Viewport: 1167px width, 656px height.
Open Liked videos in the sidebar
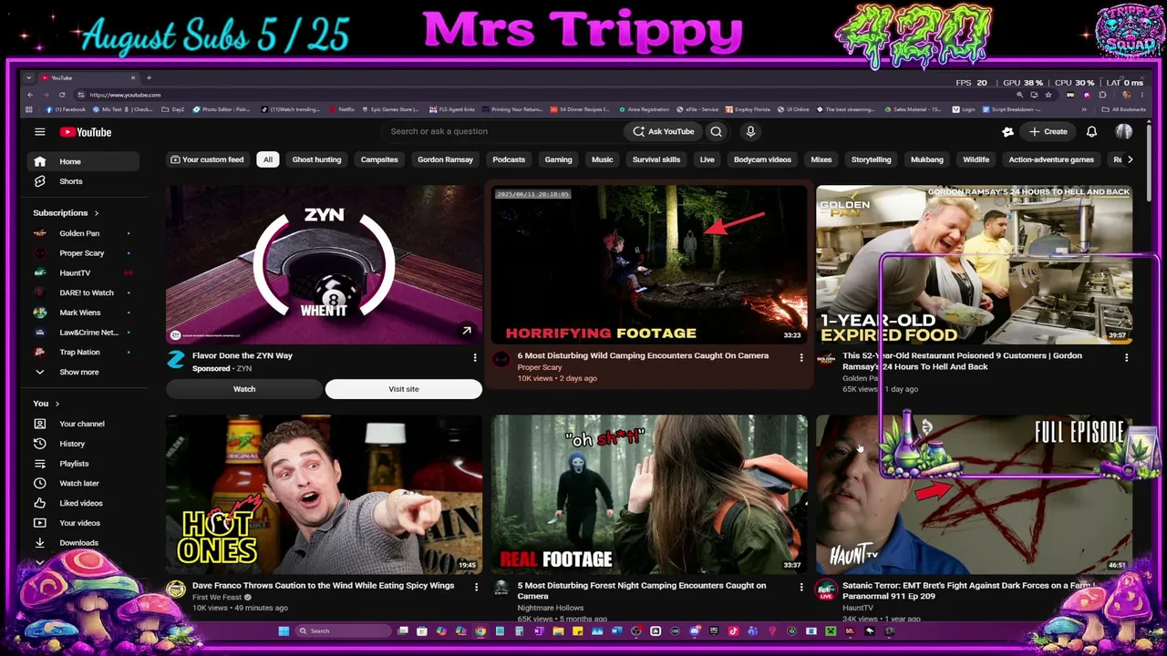point(82,503)
